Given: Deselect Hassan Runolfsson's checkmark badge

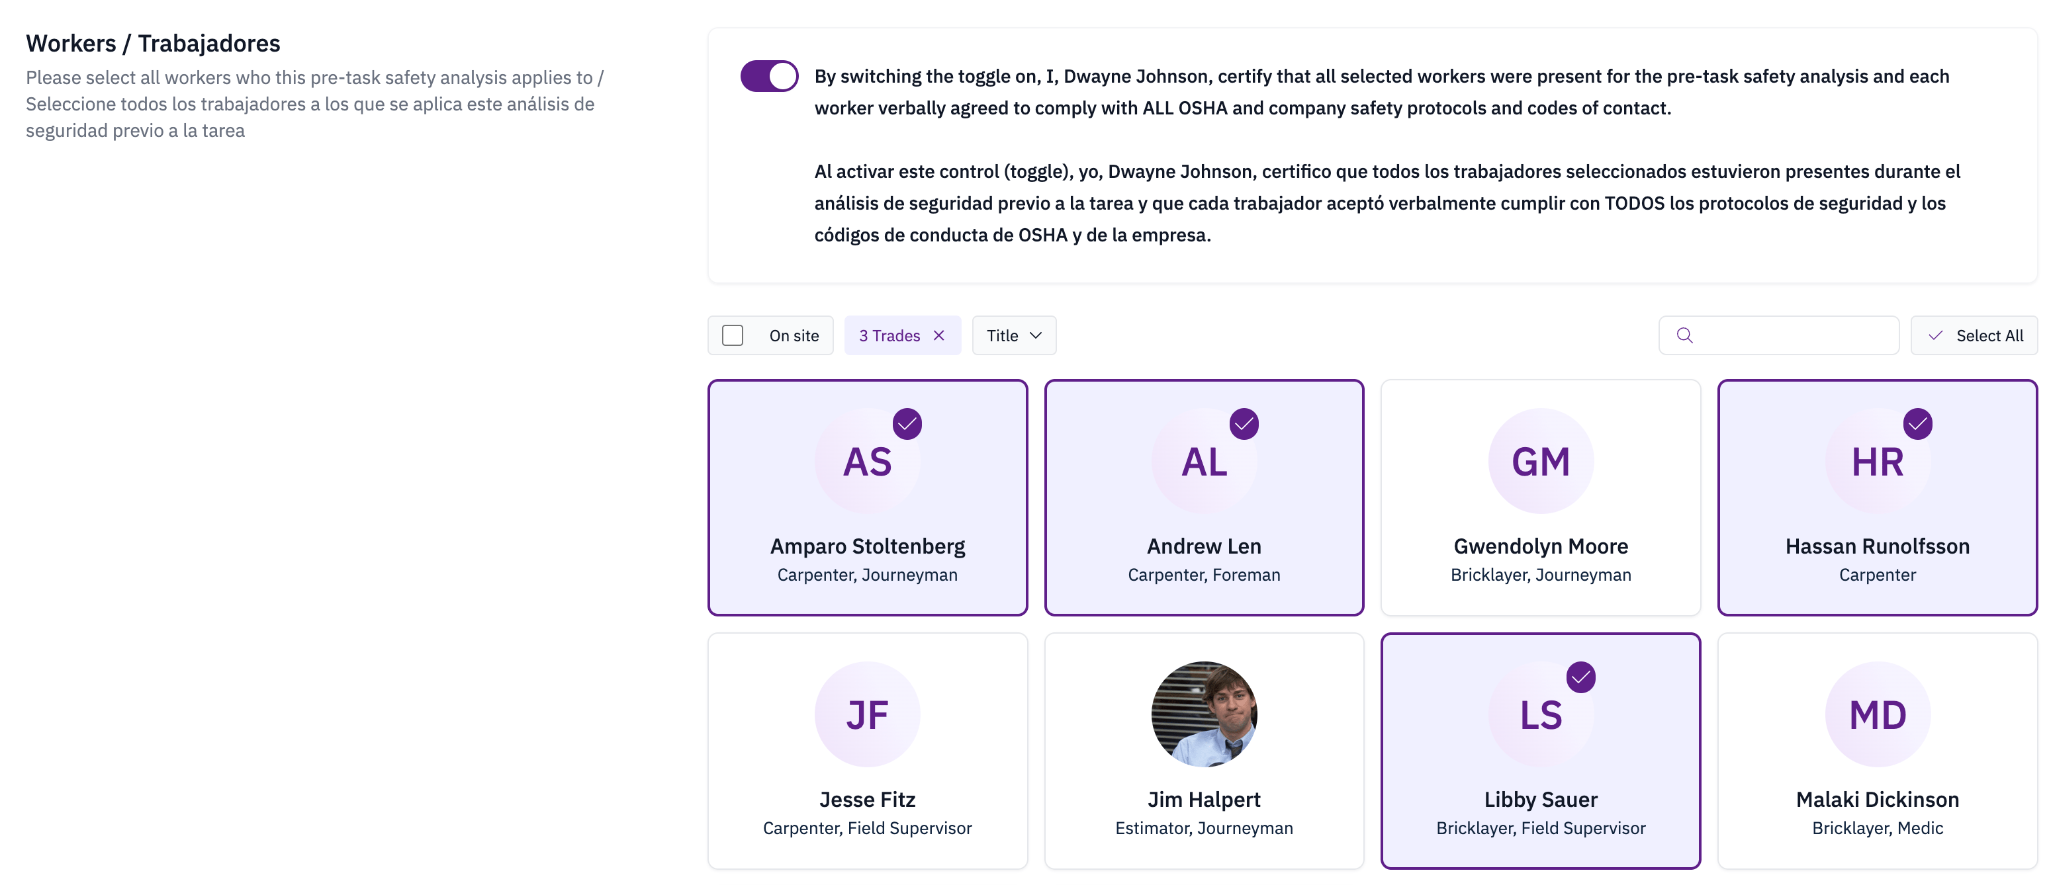Looking at the screenshot, I should pyautogui.click(x=1918, y=424).
